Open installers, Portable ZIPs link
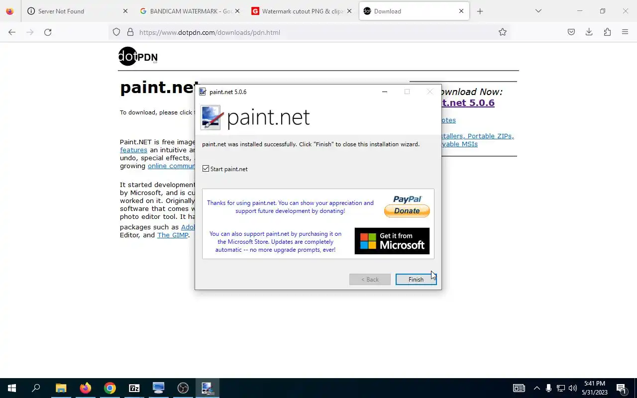This screenshot has width=637, height=398. (477, 136)
